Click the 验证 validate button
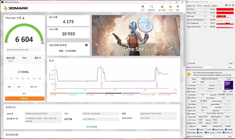 pyautogui.click(x=24, y=93)
